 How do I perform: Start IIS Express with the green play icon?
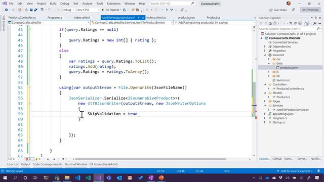click(103, 10)
